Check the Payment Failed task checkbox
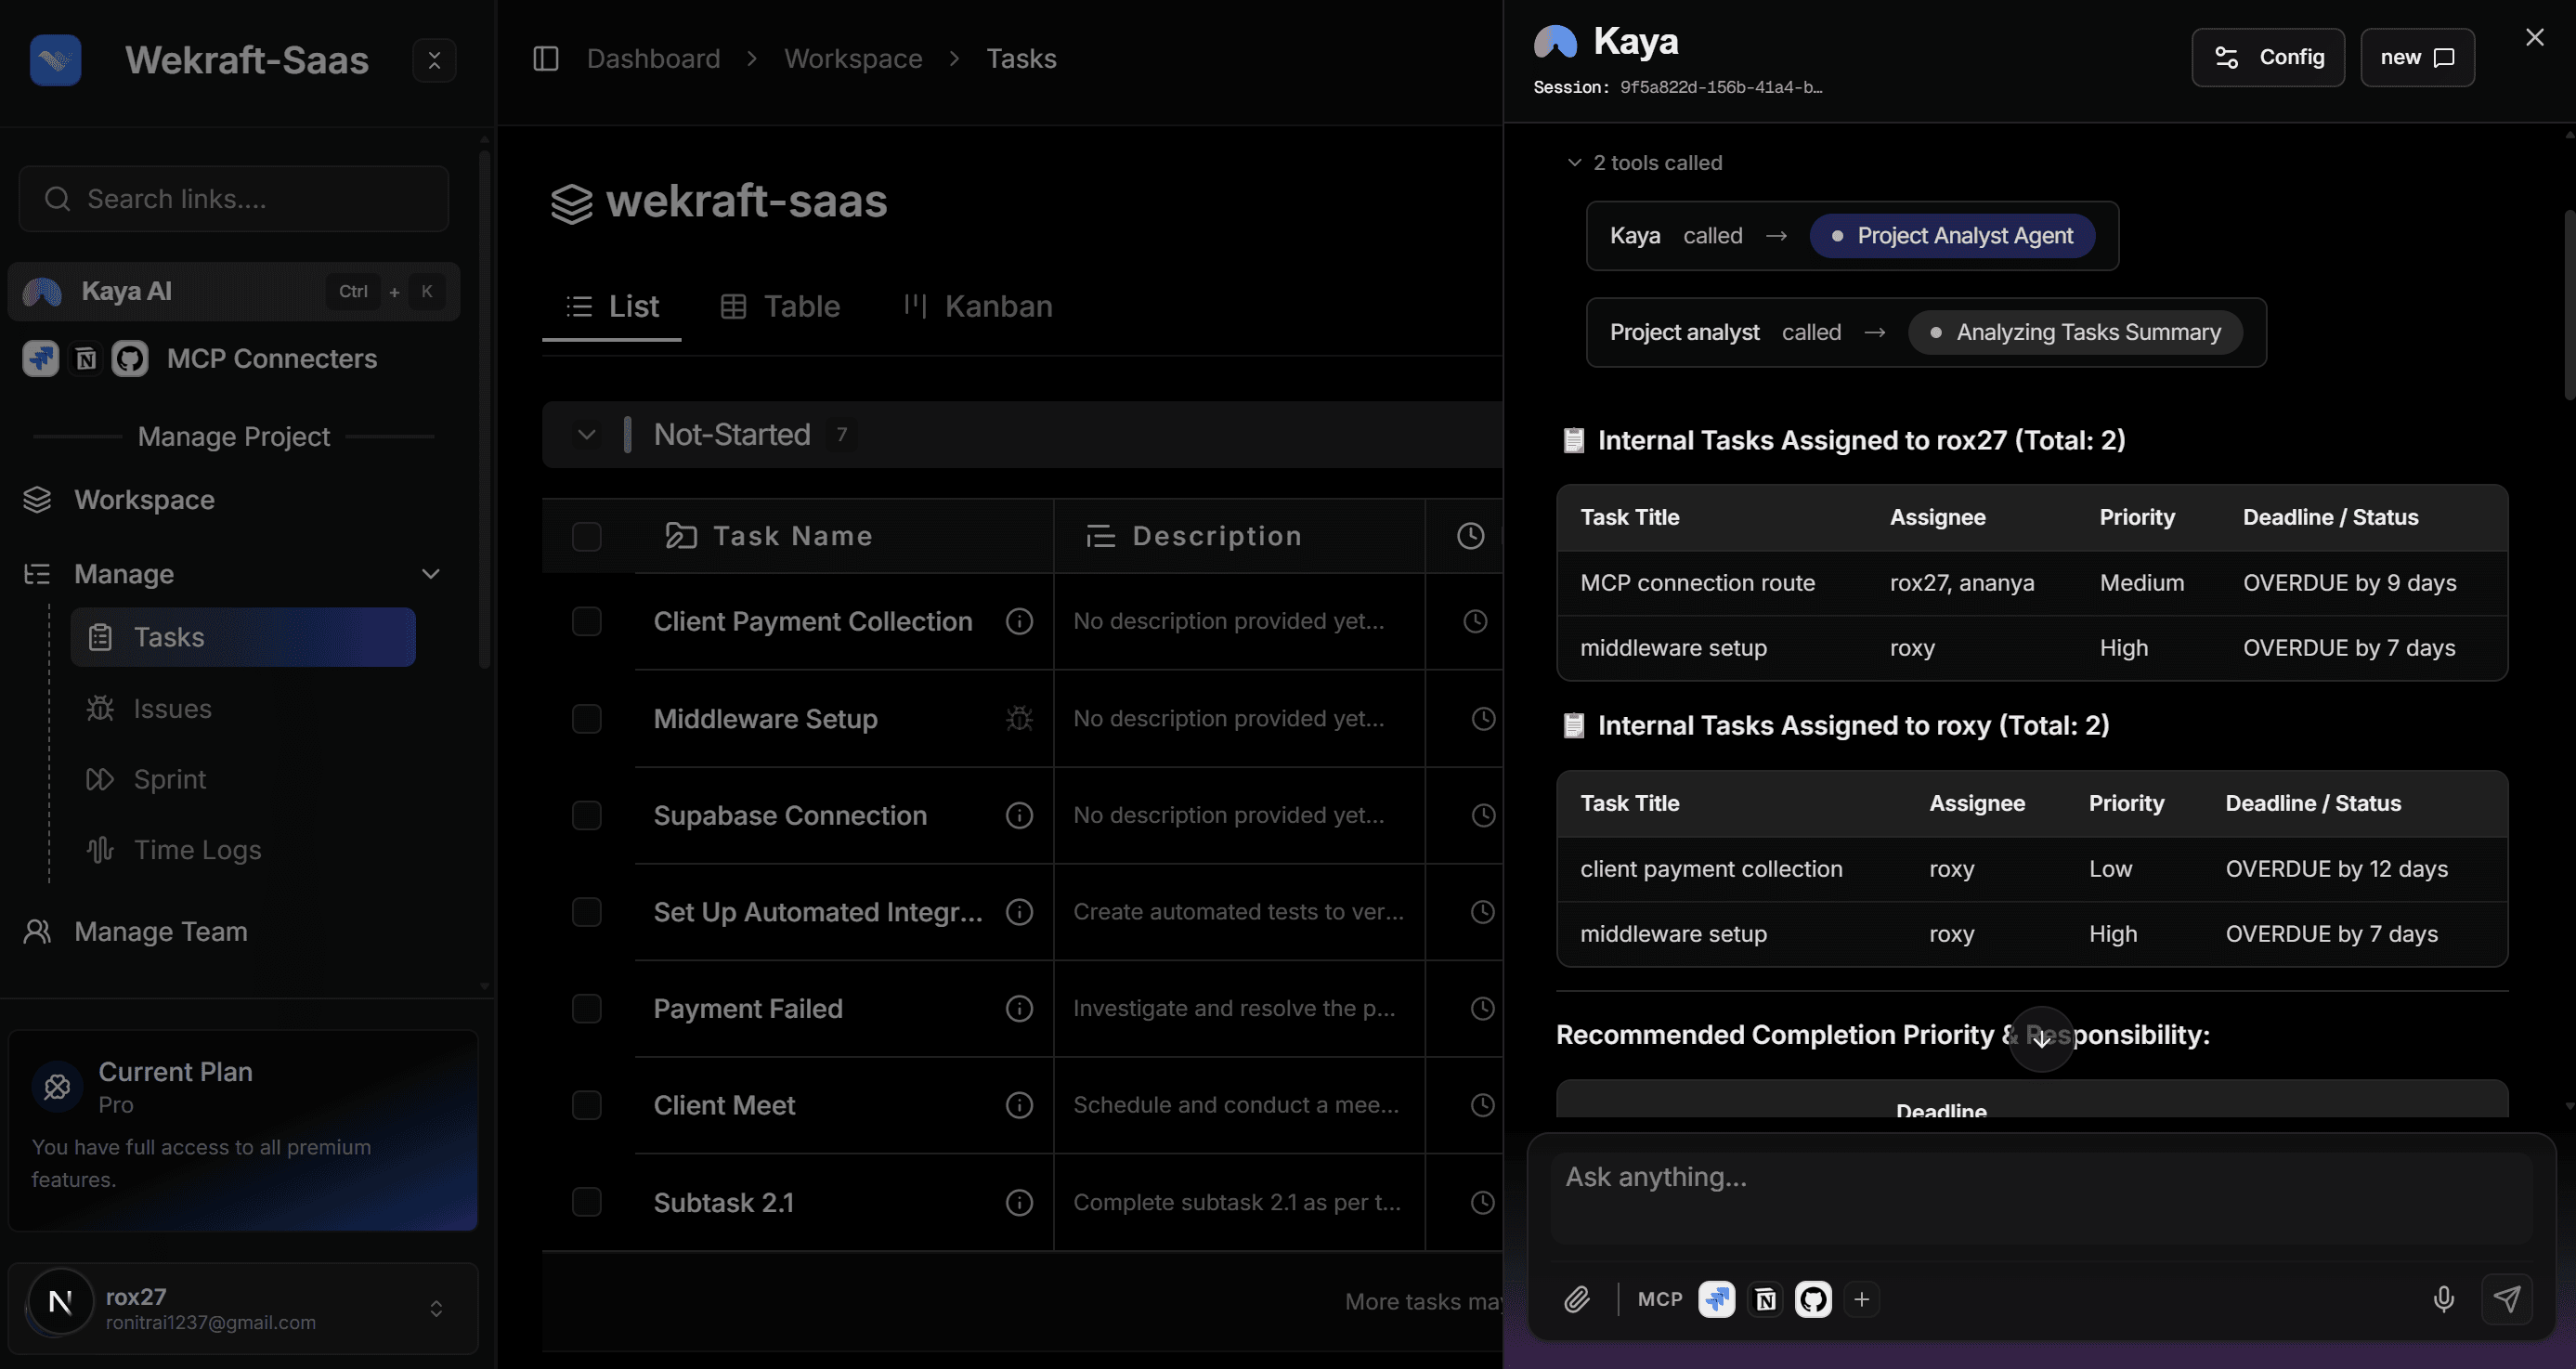The height and width of the screenshot is (1369, 2576). [587, 1008]
